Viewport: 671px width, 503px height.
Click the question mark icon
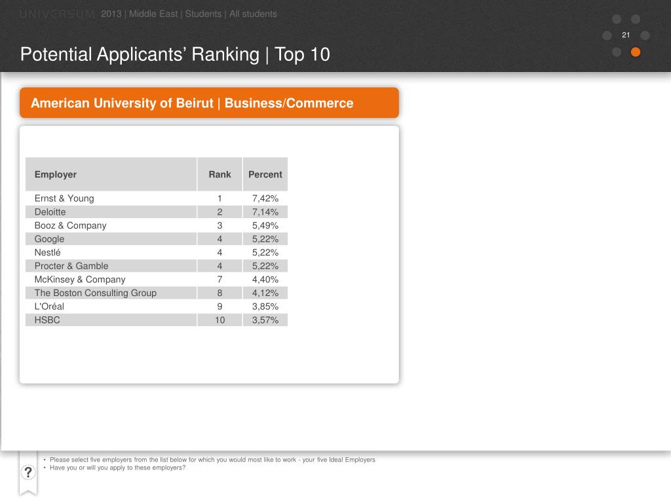pyautogui.click(x=28, y=472)
